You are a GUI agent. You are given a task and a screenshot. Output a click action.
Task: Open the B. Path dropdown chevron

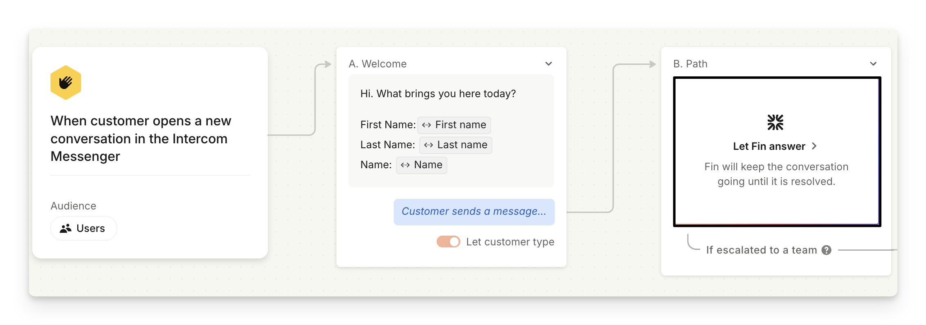[x=873, y=64]
